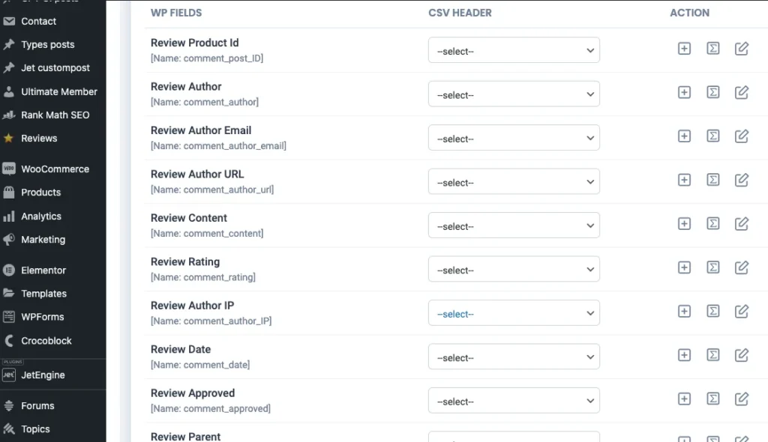Click plus icon for Review Author IP

point(684,312)
